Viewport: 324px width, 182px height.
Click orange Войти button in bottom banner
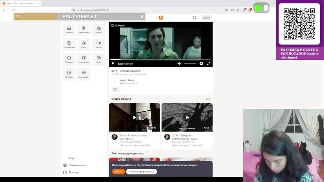[118, 171]
